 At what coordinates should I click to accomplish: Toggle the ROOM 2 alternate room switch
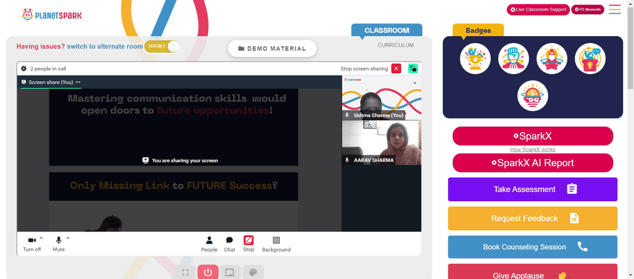click(162, 46)
